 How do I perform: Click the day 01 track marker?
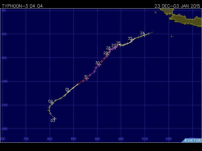[68, 91]
